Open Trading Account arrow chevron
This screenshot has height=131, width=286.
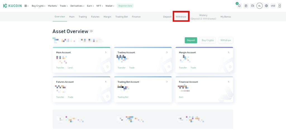coord(167,52)
